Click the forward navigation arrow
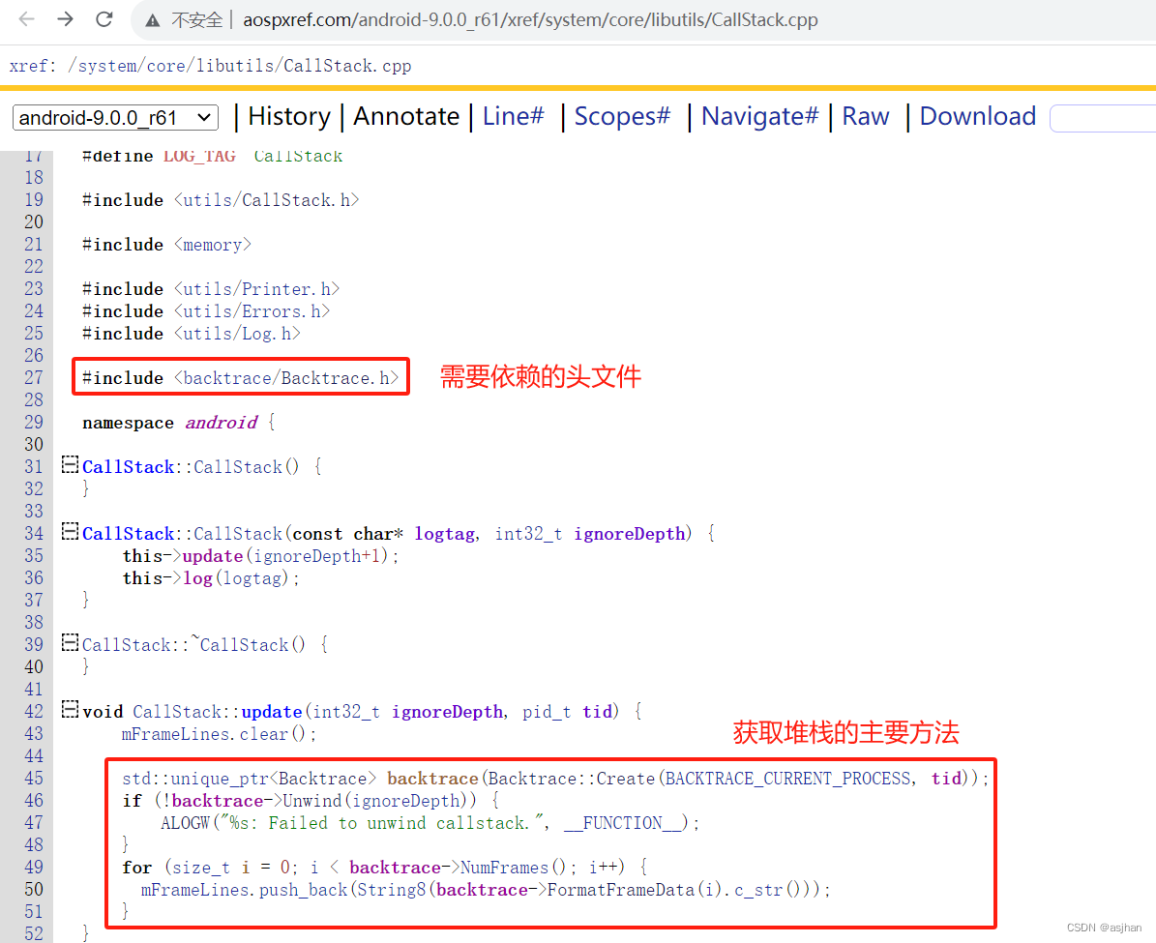1156x943 pixels. [x=65, y=18]
